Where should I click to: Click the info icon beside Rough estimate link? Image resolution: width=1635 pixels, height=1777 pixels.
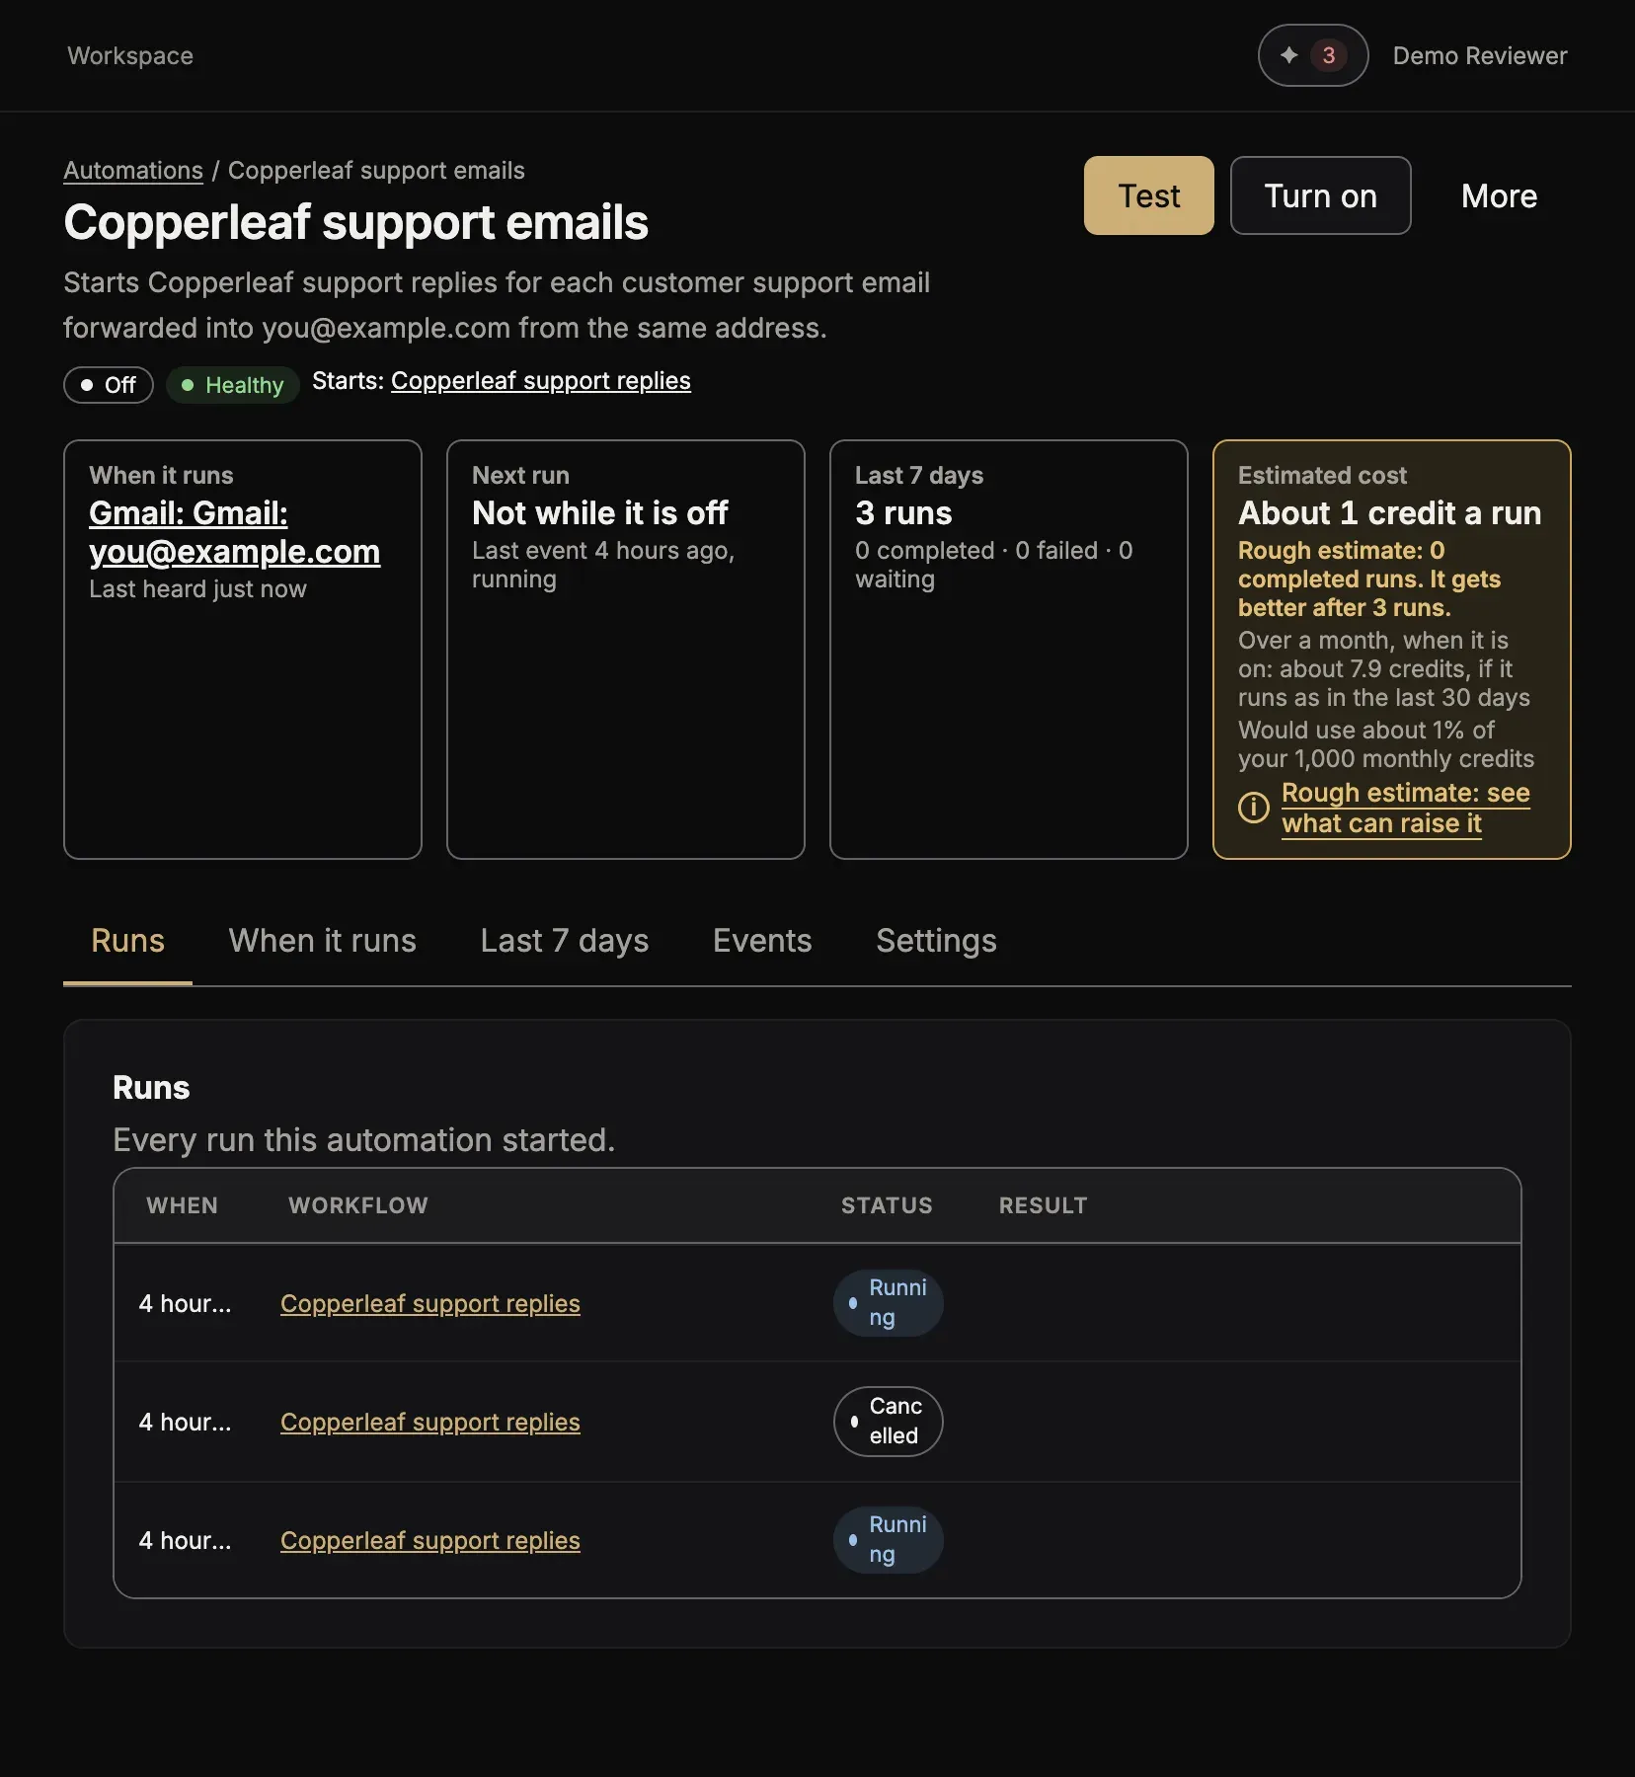click(x=1254, y=808)
